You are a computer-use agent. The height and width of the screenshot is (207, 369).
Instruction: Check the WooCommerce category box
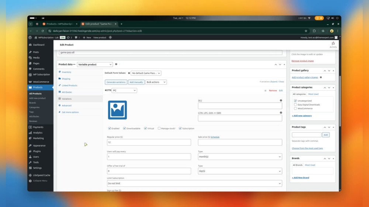click(x=295, y=108)
